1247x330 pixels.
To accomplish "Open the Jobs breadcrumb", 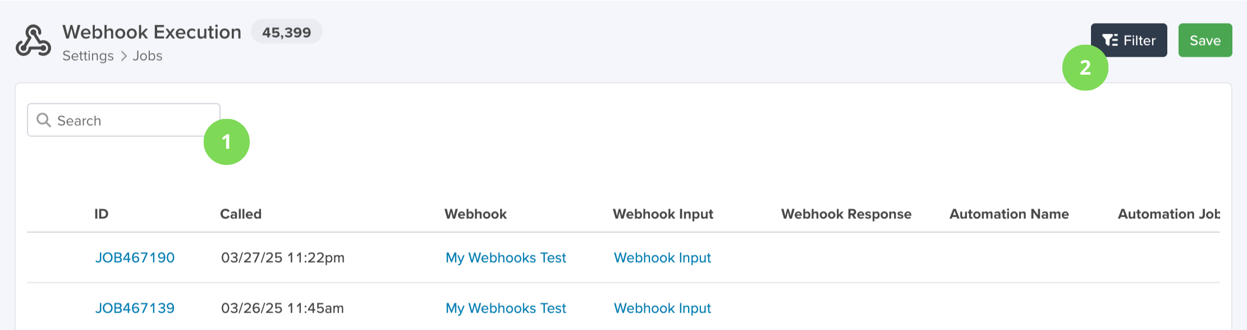I will [x=148, y=56].
